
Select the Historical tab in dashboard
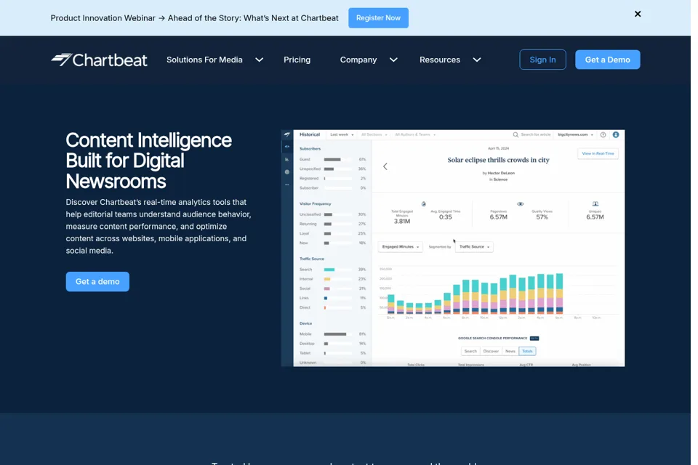310,134
